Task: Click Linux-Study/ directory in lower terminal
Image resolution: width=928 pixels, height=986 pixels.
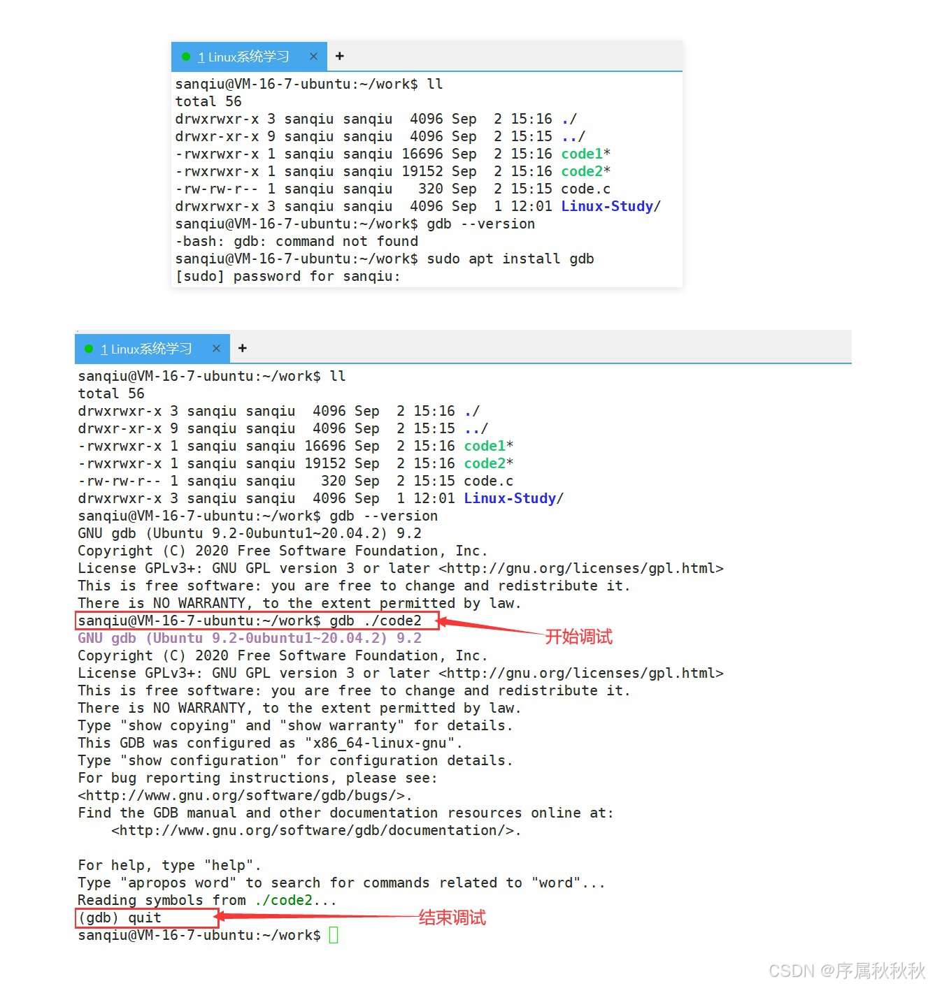Action: pos(514,498)
